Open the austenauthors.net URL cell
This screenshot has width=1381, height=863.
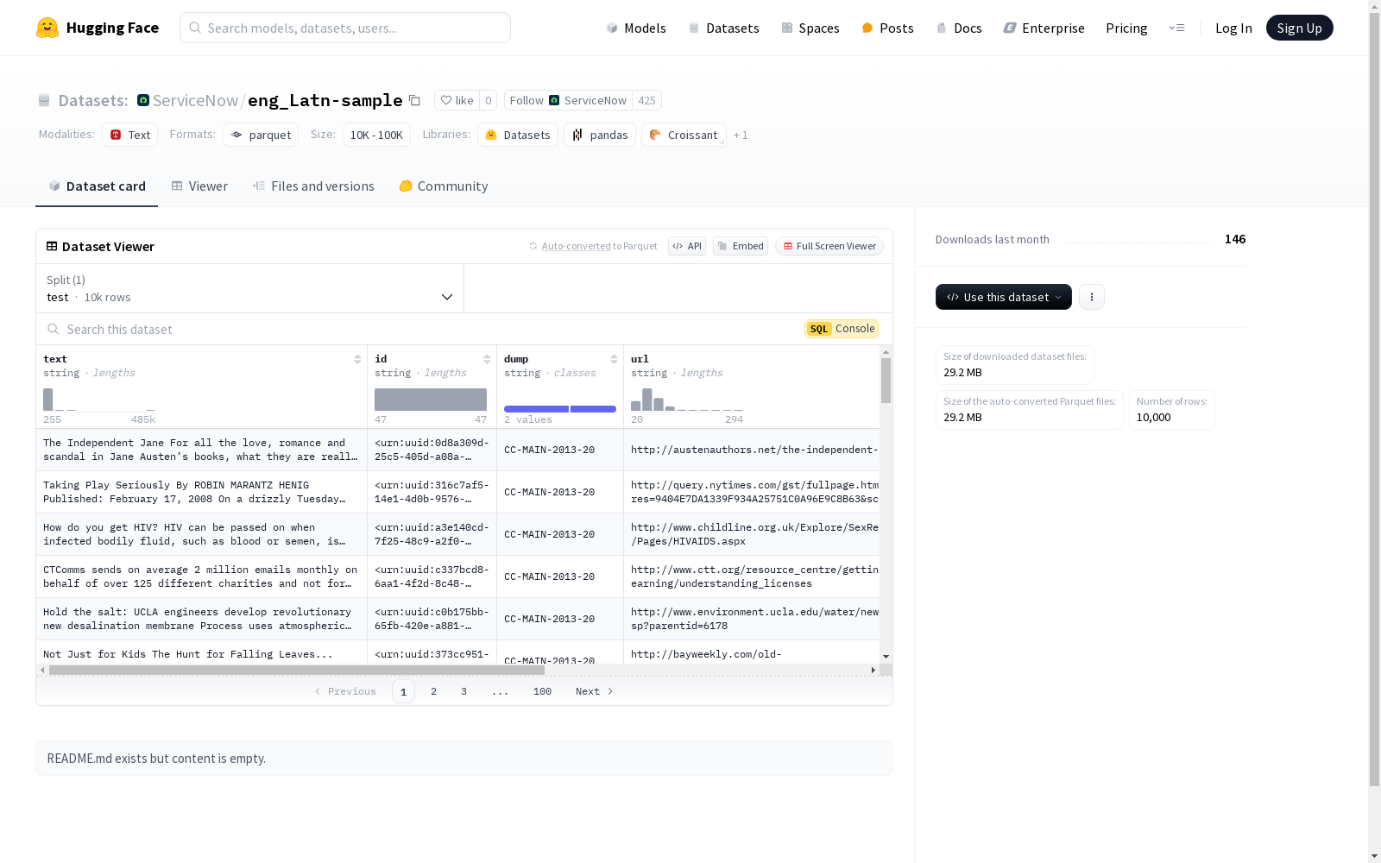point(752,450)
